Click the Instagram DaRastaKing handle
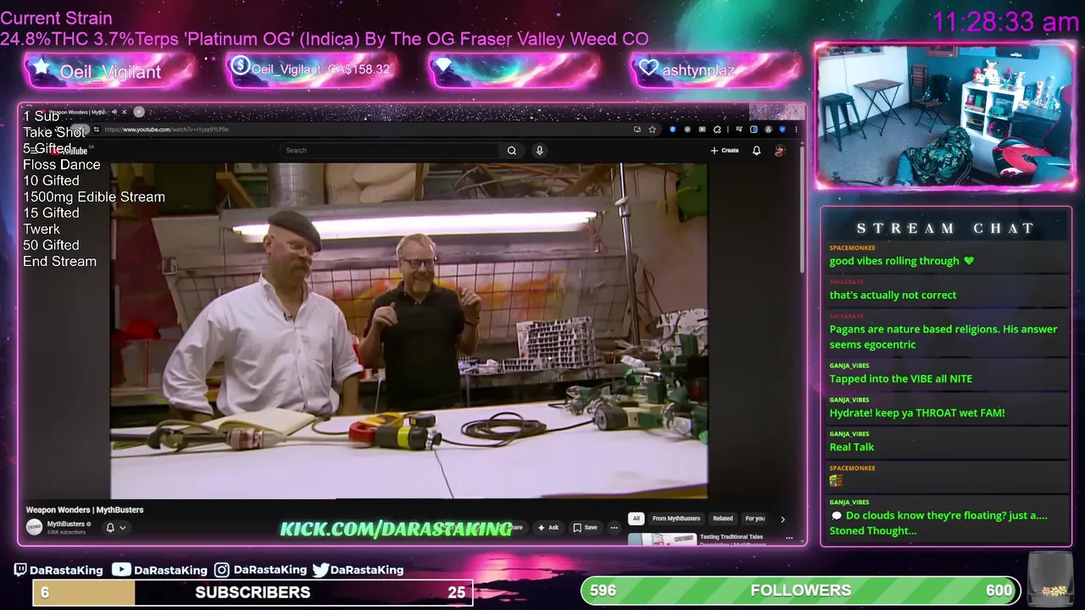Screen dimensions: 1085x610 [260, 570]
